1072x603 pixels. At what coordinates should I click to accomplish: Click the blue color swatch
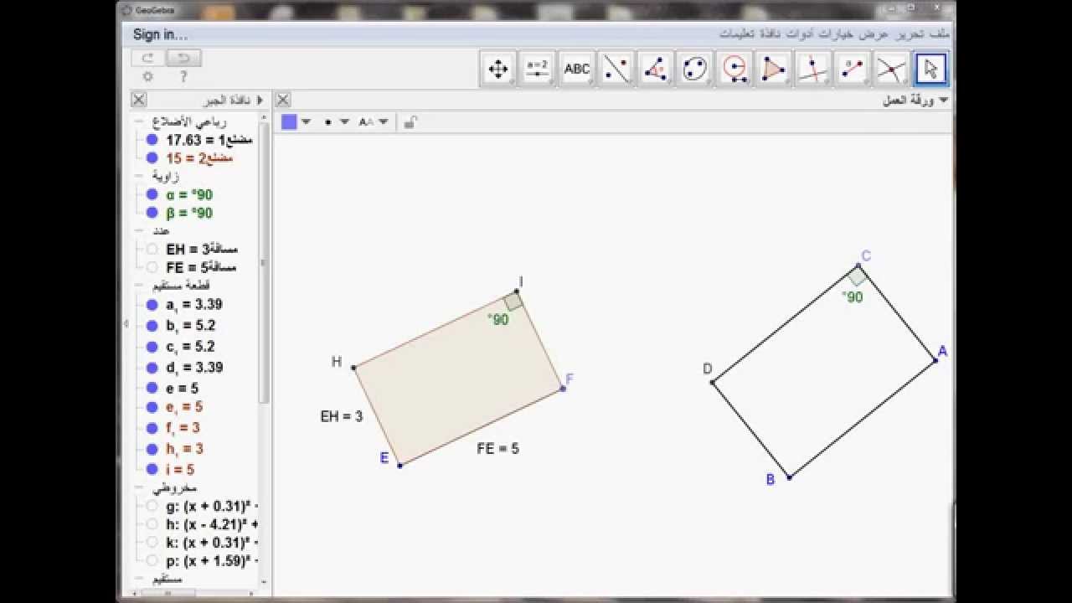(x=289, y=122)
